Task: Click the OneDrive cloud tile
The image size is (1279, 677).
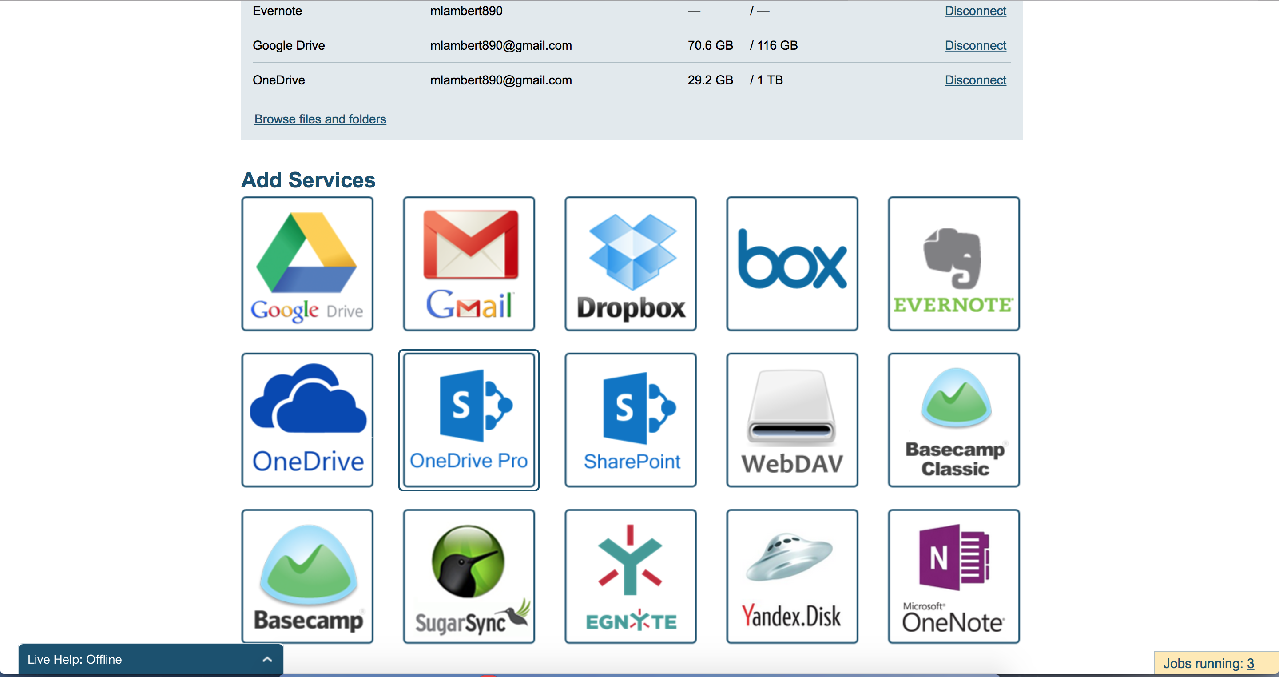Action: (307, 420)
